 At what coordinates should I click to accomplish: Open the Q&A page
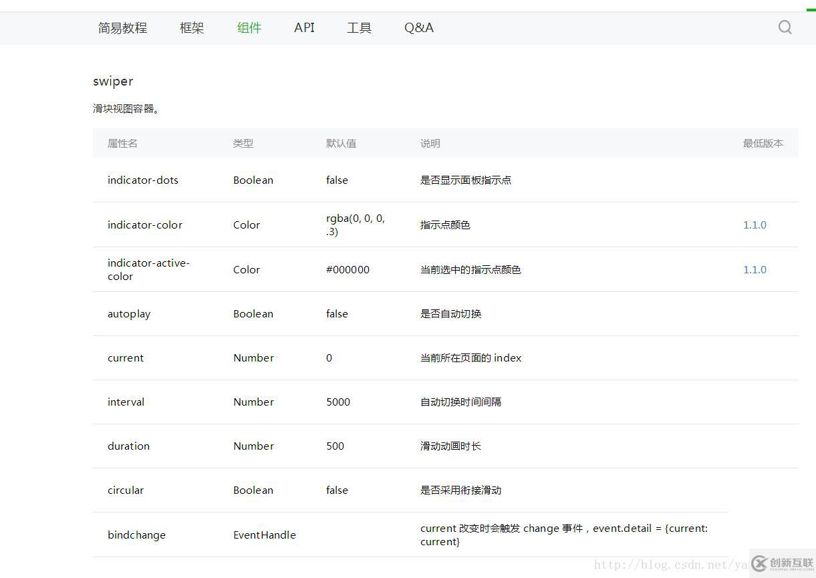point(418,28)
